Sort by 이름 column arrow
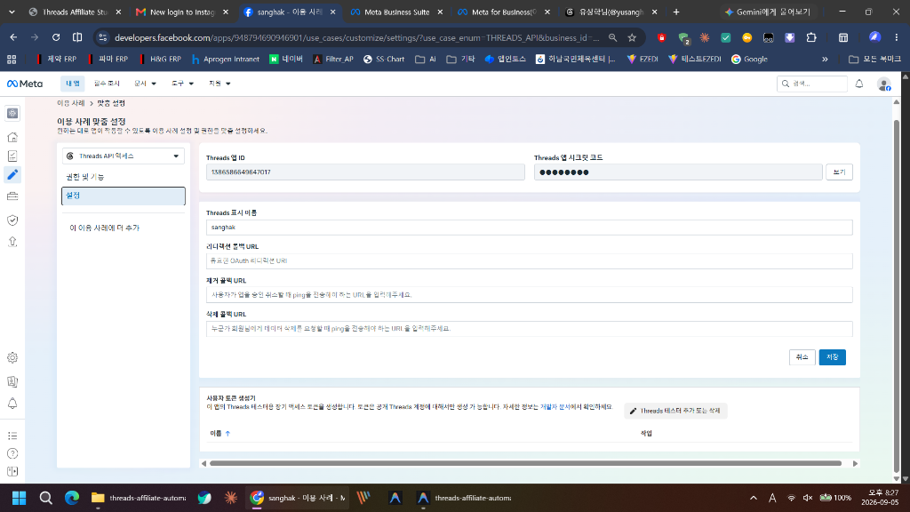 [x=227, y=433]
